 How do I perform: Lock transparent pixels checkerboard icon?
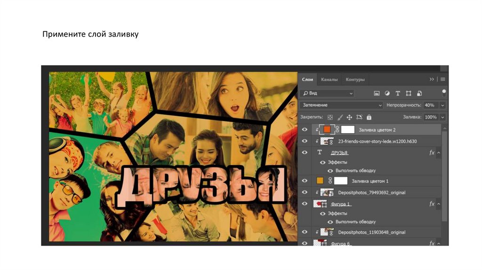point(329,117)
